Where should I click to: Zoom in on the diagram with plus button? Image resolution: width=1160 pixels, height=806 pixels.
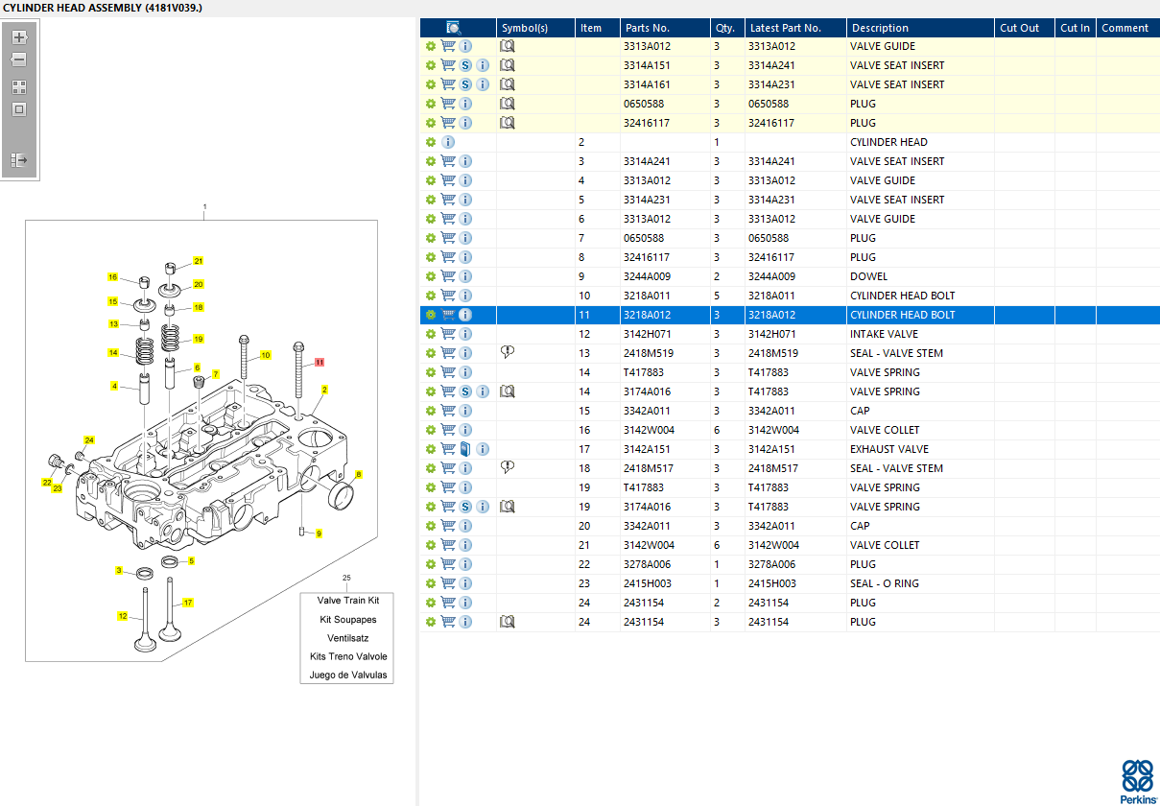coord(19,37)
